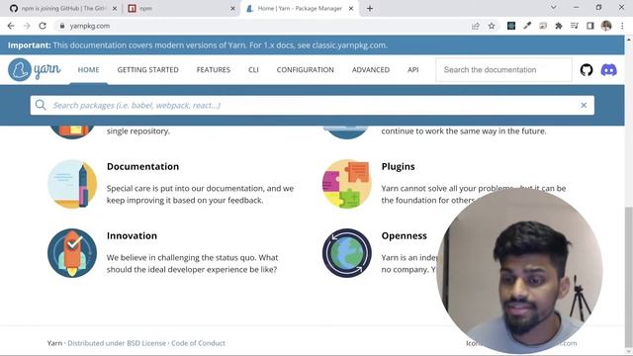Open the API nav item
Image resolution: width=633 pixels, height=356 pixels.
point(413,70)
